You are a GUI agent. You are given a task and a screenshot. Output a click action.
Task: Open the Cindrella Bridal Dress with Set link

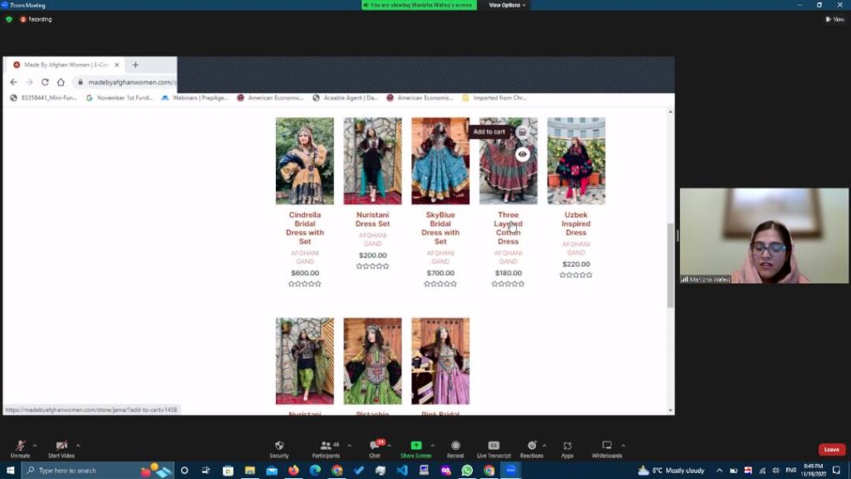point(304,228)
